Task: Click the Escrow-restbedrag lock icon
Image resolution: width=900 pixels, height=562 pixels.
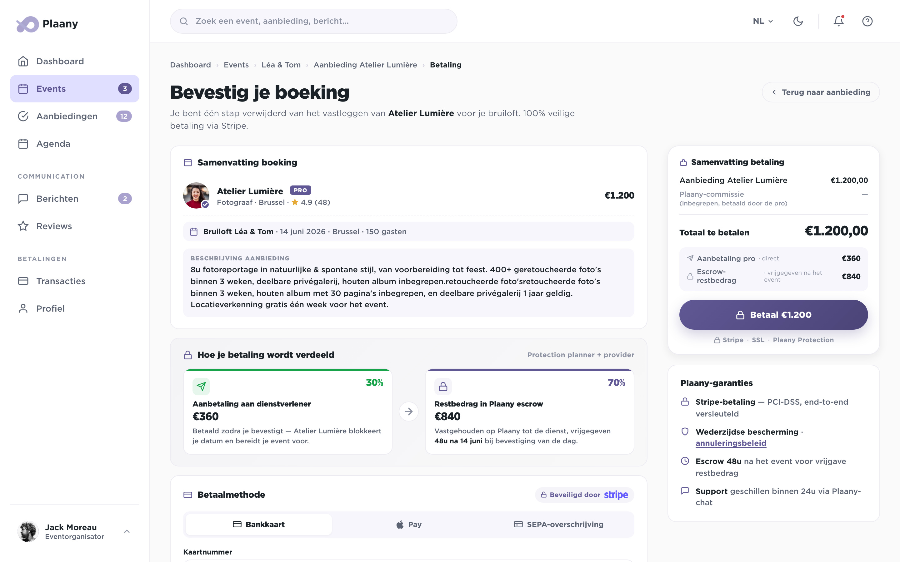Action: [x=690, y=276]
